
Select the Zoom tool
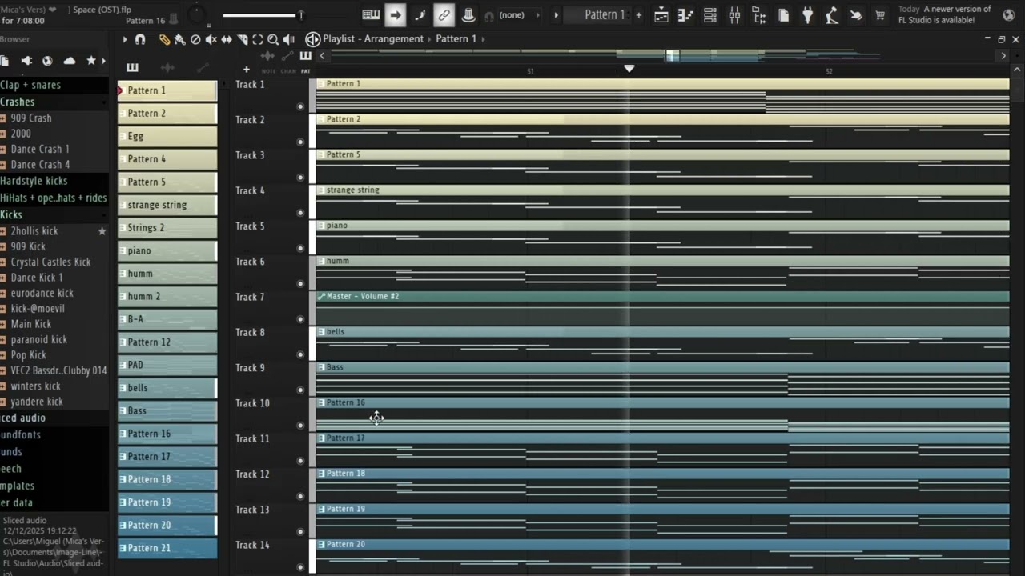(273, 39)
